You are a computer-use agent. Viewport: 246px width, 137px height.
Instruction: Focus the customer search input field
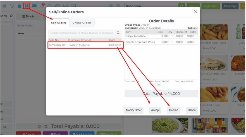[82, 33]
